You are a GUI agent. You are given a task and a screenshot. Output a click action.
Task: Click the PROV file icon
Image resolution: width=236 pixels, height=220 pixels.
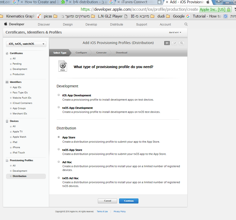63,66
